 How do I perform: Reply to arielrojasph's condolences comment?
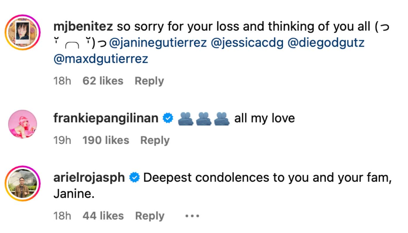click(x=150, y=216)
